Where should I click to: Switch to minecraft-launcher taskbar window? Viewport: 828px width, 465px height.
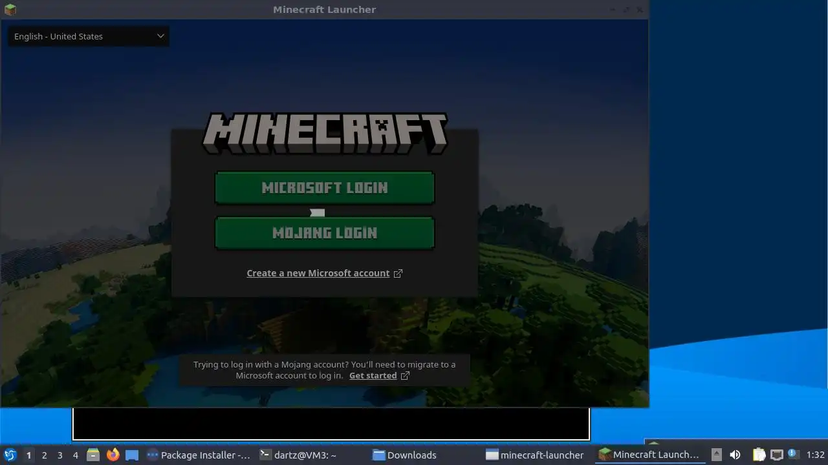(x=536, y=455)
